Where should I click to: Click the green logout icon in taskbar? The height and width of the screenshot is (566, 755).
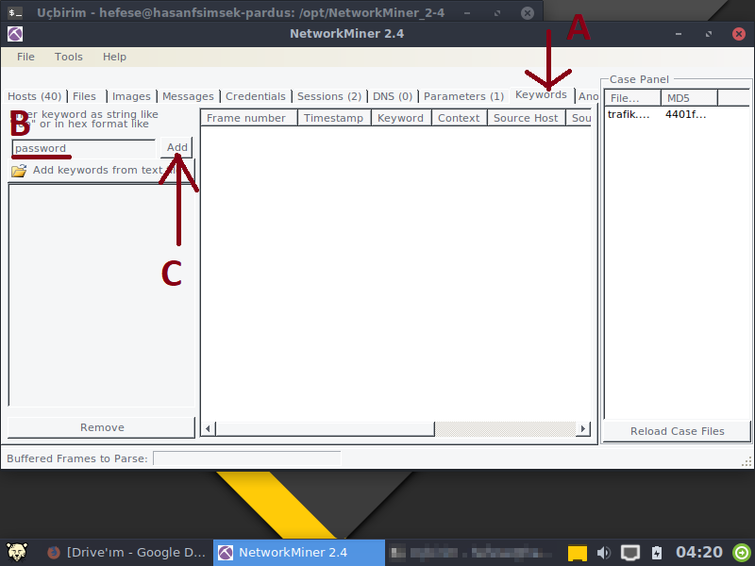click(x=742, y=553)
